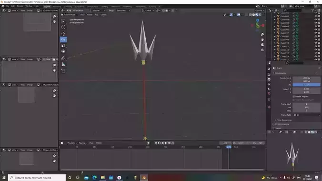
Task: Expand the Cube.009 tree row
Action: (275, 40)
